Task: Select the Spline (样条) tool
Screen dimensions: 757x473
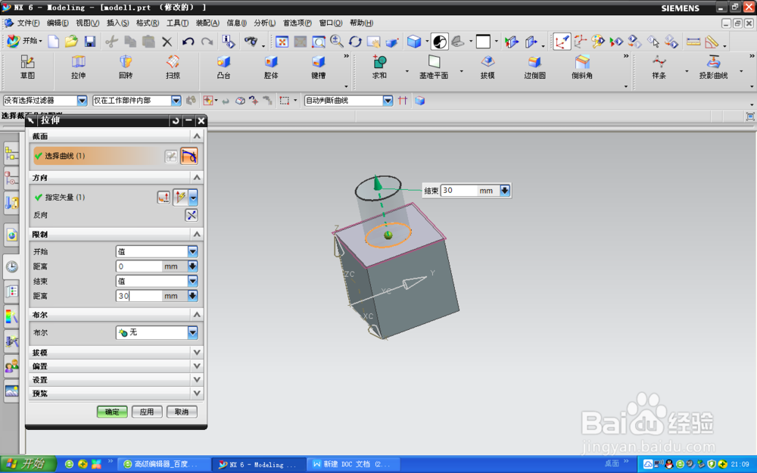Action: click(x=659, y=67)
